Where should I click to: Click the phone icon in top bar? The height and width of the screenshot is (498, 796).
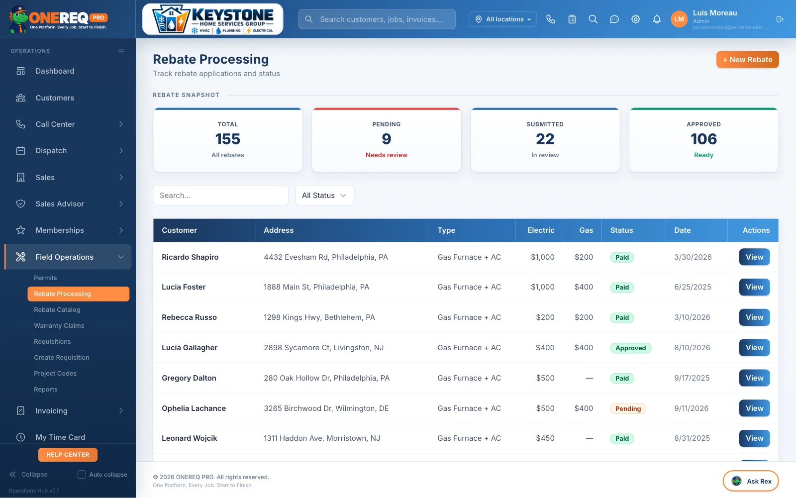click(551, 19)
